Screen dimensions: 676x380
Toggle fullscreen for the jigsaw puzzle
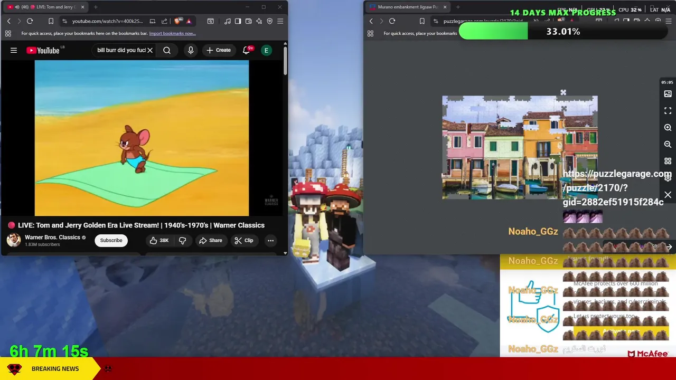tap(668, 111)
